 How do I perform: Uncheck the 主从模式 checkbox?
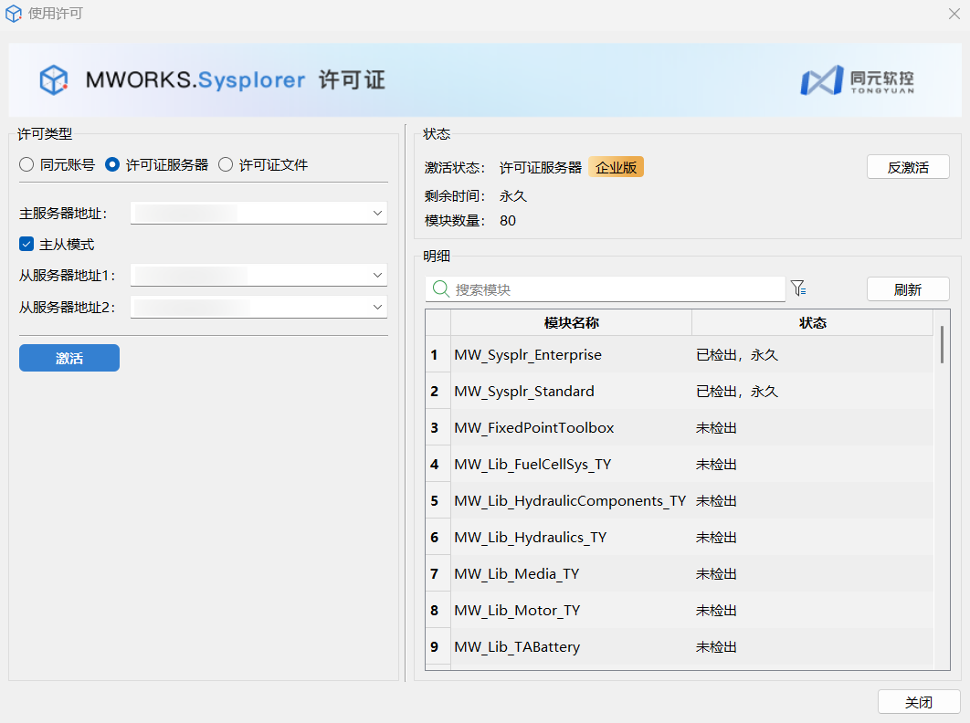(x=26, y=245)
